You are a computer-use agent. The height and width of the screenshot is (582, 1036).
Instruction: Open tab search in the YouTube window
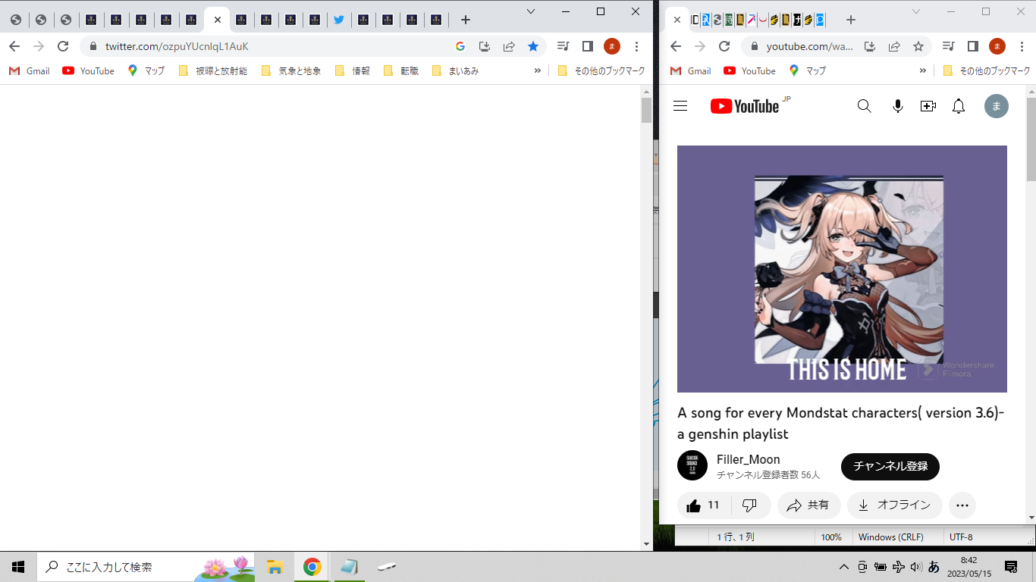tap(916, 11)
